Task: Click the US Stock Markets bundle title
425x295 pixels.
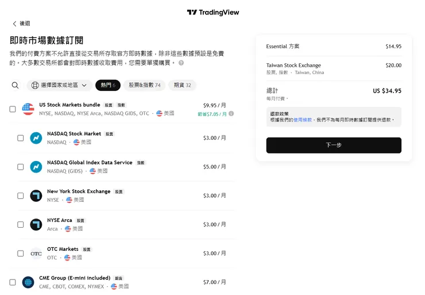Action: click(69, 105)
